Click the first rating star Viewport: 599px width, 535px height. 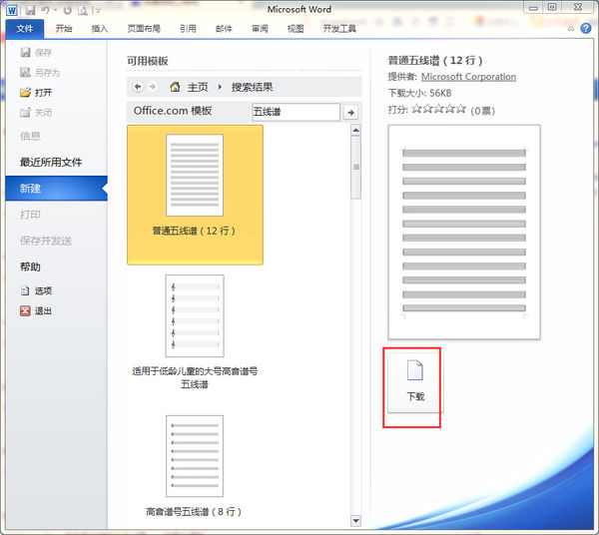click(416, 109)
